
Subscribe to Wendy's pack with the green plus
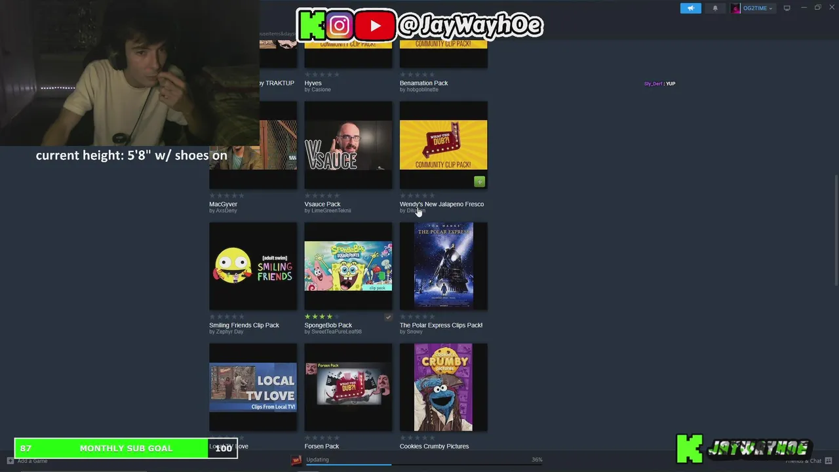[480, 182]
